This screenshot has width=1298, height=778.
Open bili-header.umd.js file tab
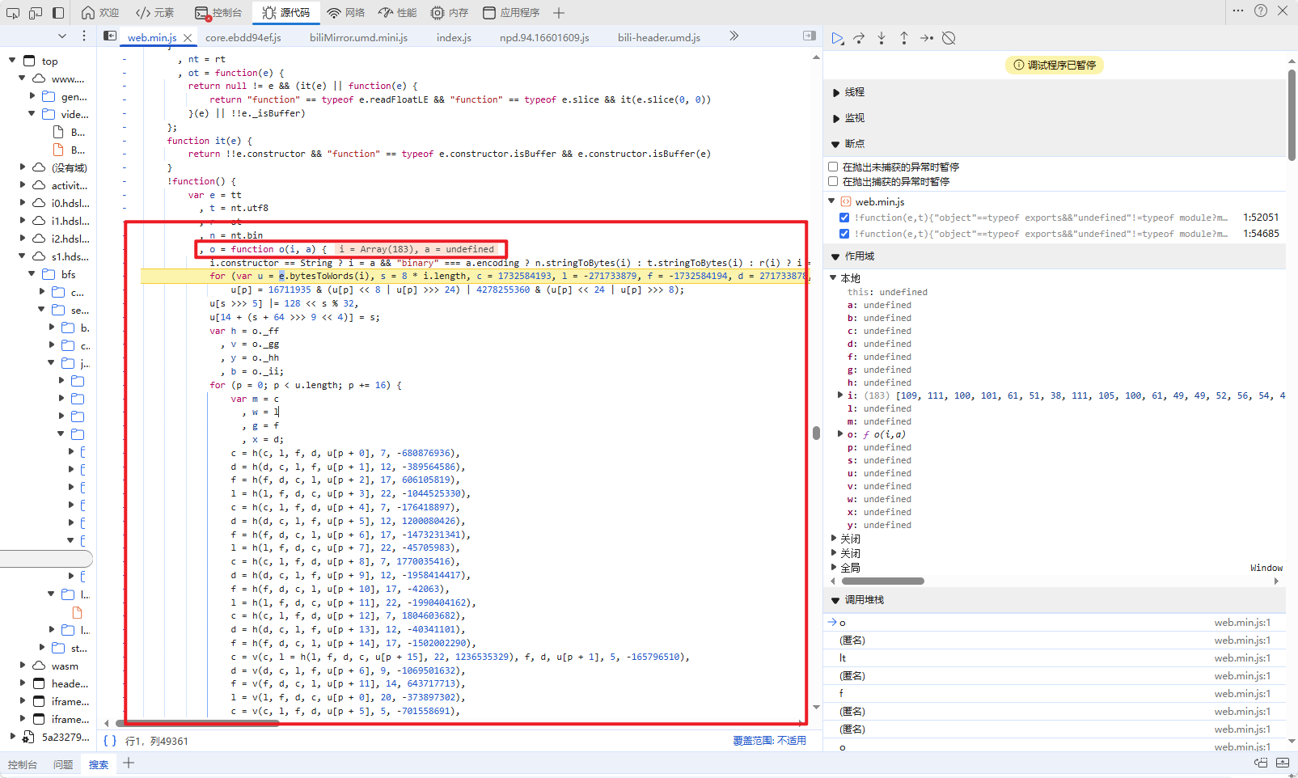point(659,37)
